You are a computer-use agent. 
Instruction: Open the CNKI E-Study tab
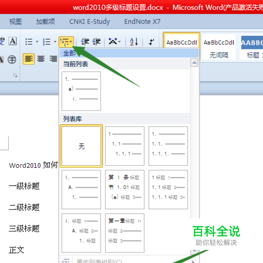pos(89,22)
